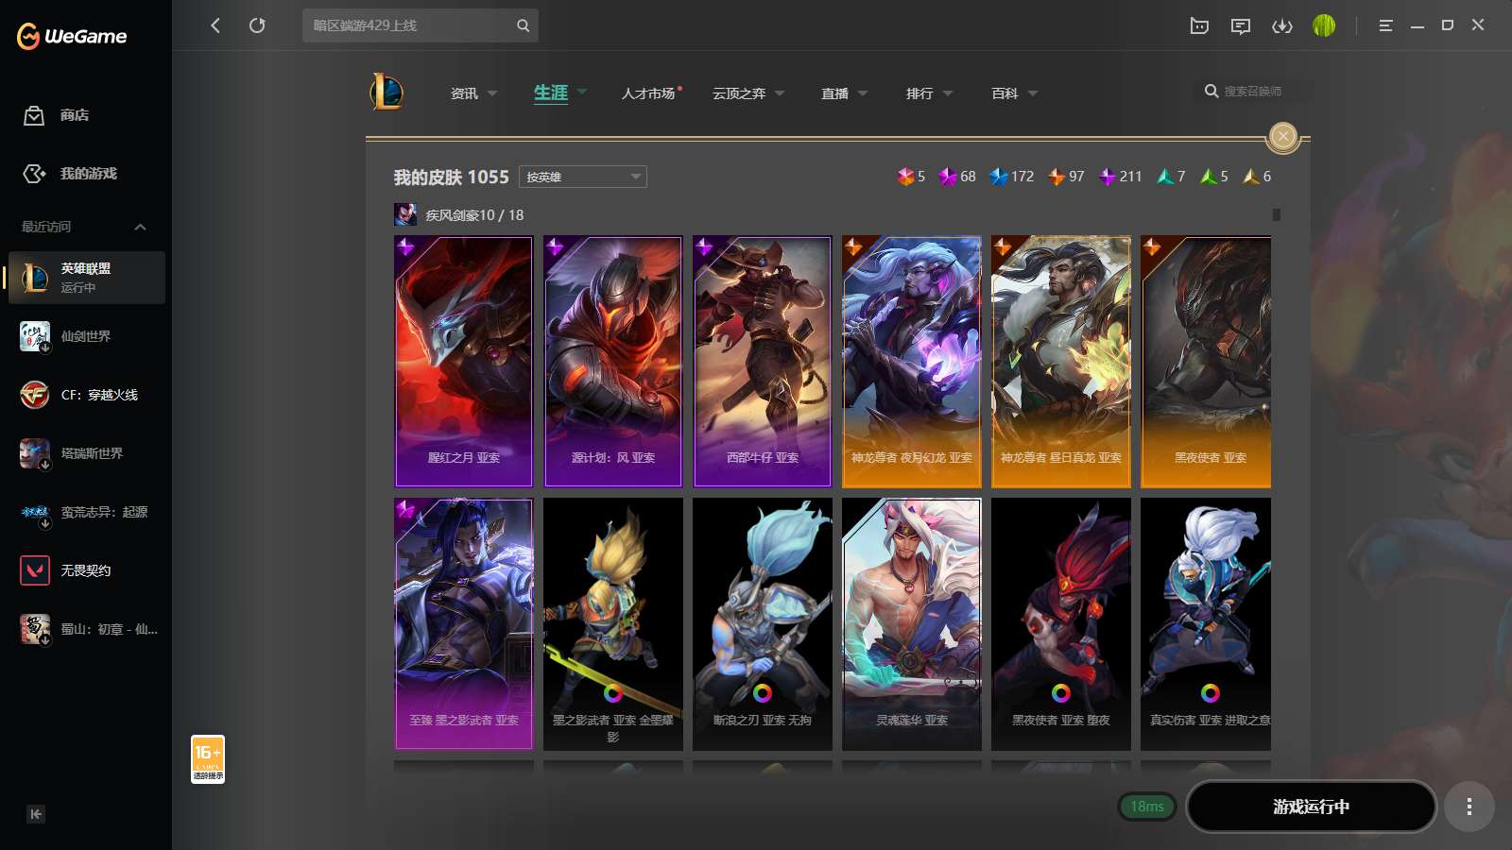Click the 疾风剑豪 champion portrait icon

(x=405, y=214)
